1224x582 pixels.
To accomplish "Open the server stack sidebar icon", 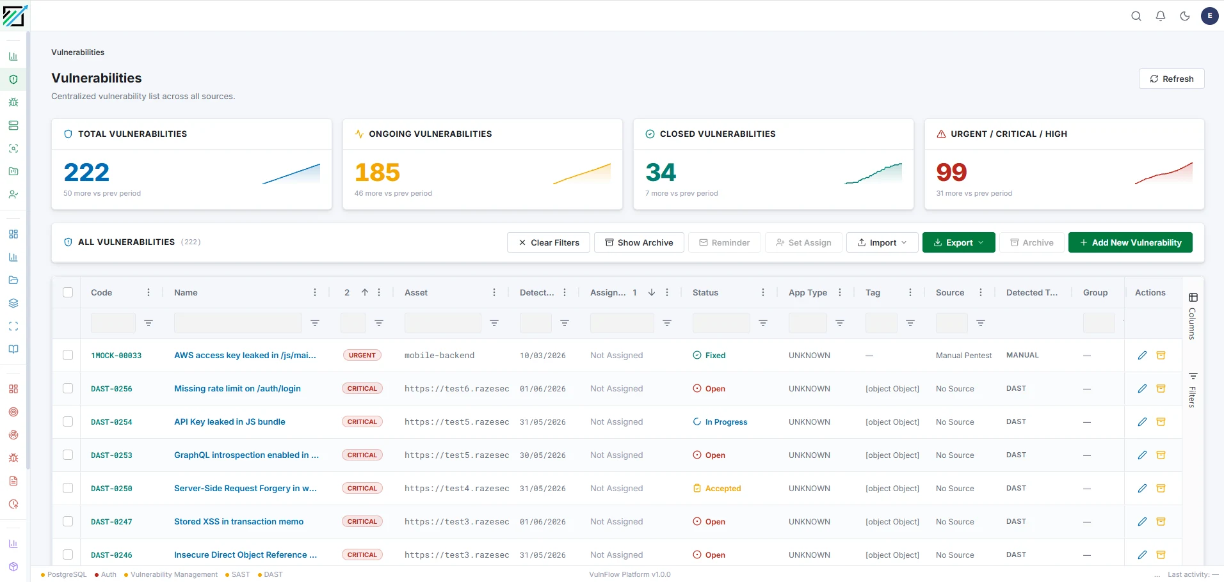I will click(x=13, y=125).
